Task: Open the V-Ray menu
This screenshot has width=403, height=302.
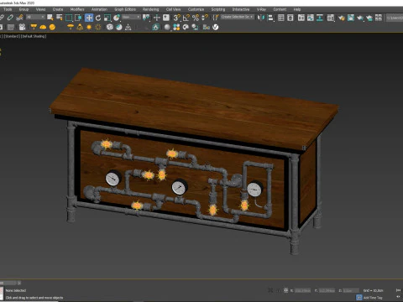Action: [x=261, y=9]
